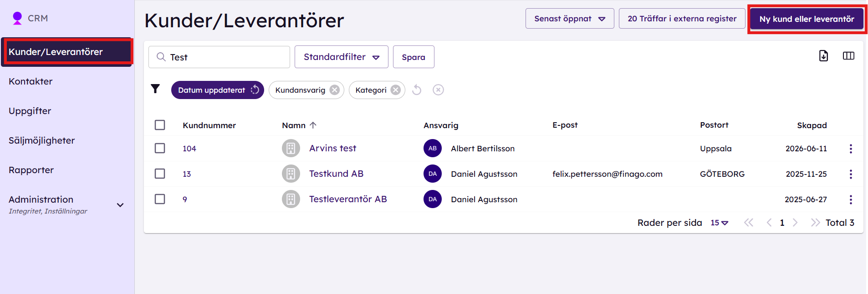Click the reset filters circular arrow icon

(417, 90)
